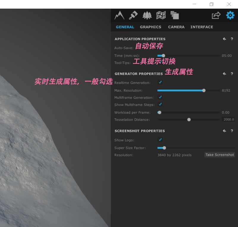
Task: Open Application Properties help icon
Action: 232,39
